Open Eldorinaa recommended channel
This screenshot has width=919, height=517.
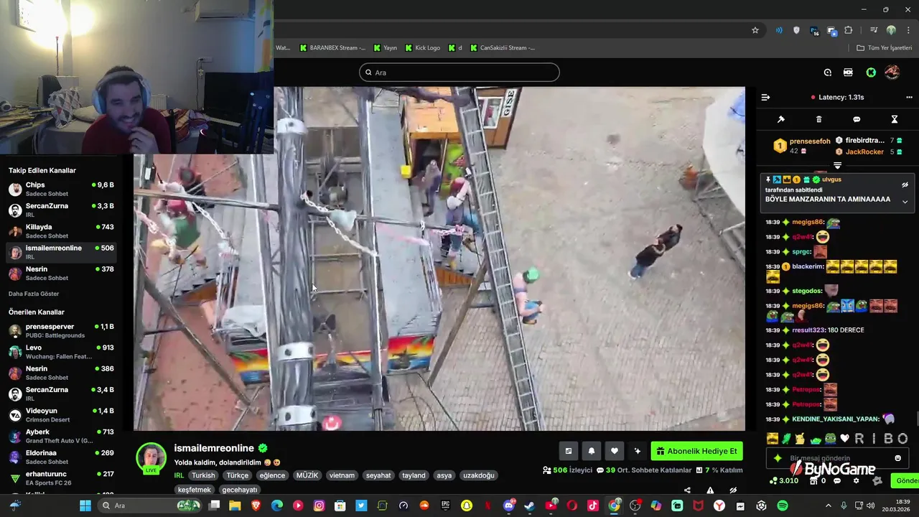tap(61, 457)
